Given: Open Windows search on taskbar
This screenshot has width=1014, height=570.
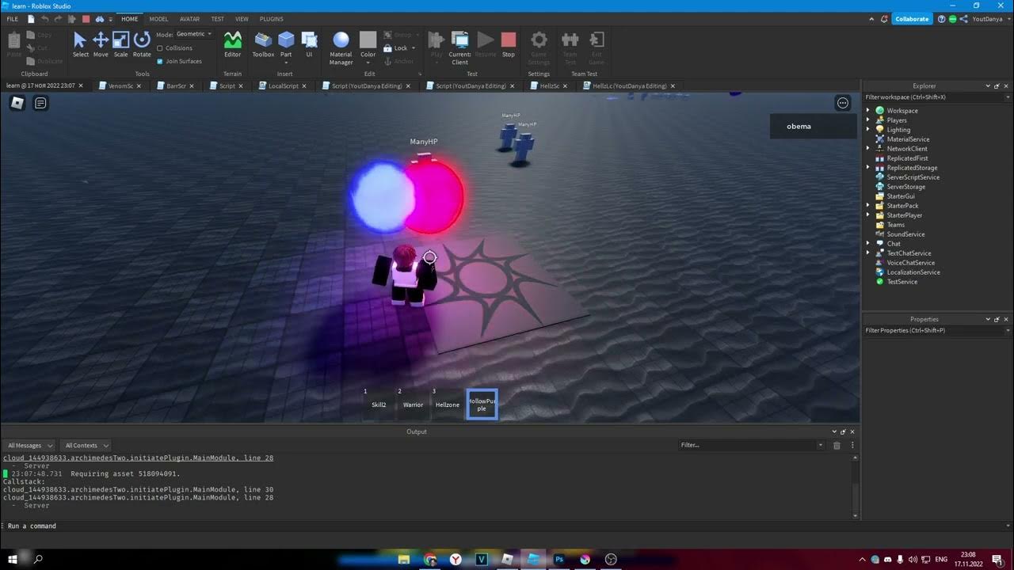Looking at the screenshot, I should click(38, 559).
